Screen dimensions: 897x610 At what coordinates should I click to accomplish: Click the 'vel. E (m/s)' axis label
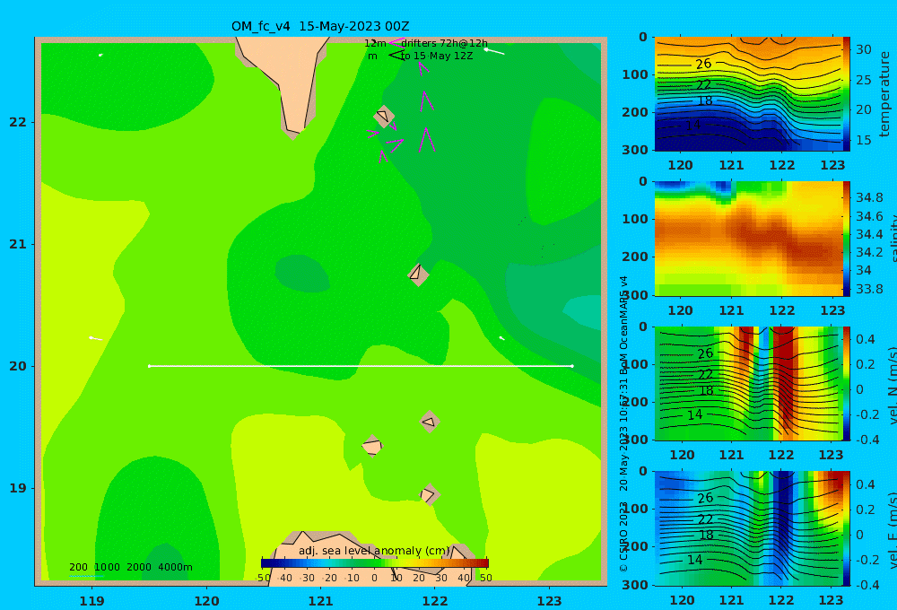pyautogui.click(x=892, y=530)
